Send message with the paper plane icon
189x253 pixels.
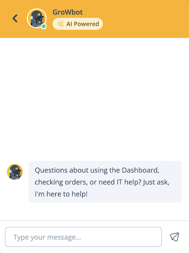[175, 237]
